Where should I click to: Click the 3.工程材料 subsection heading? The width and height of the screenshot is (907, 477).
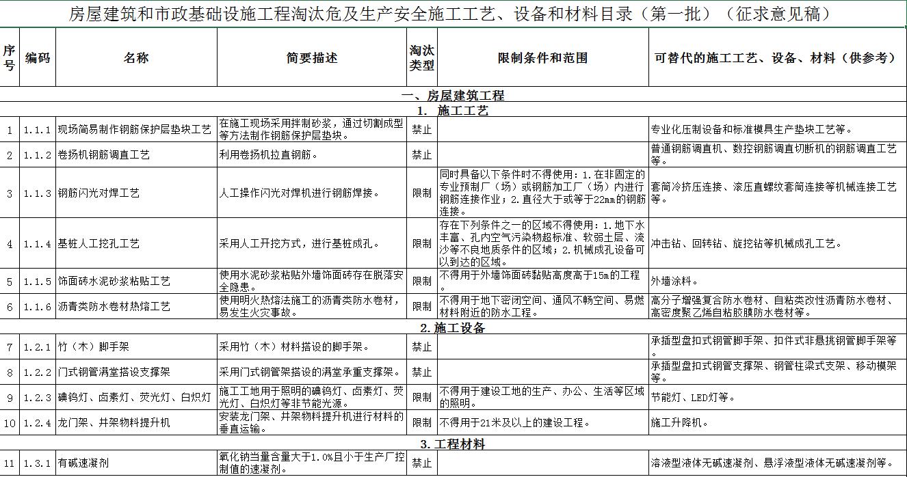[x=453, y=444]
